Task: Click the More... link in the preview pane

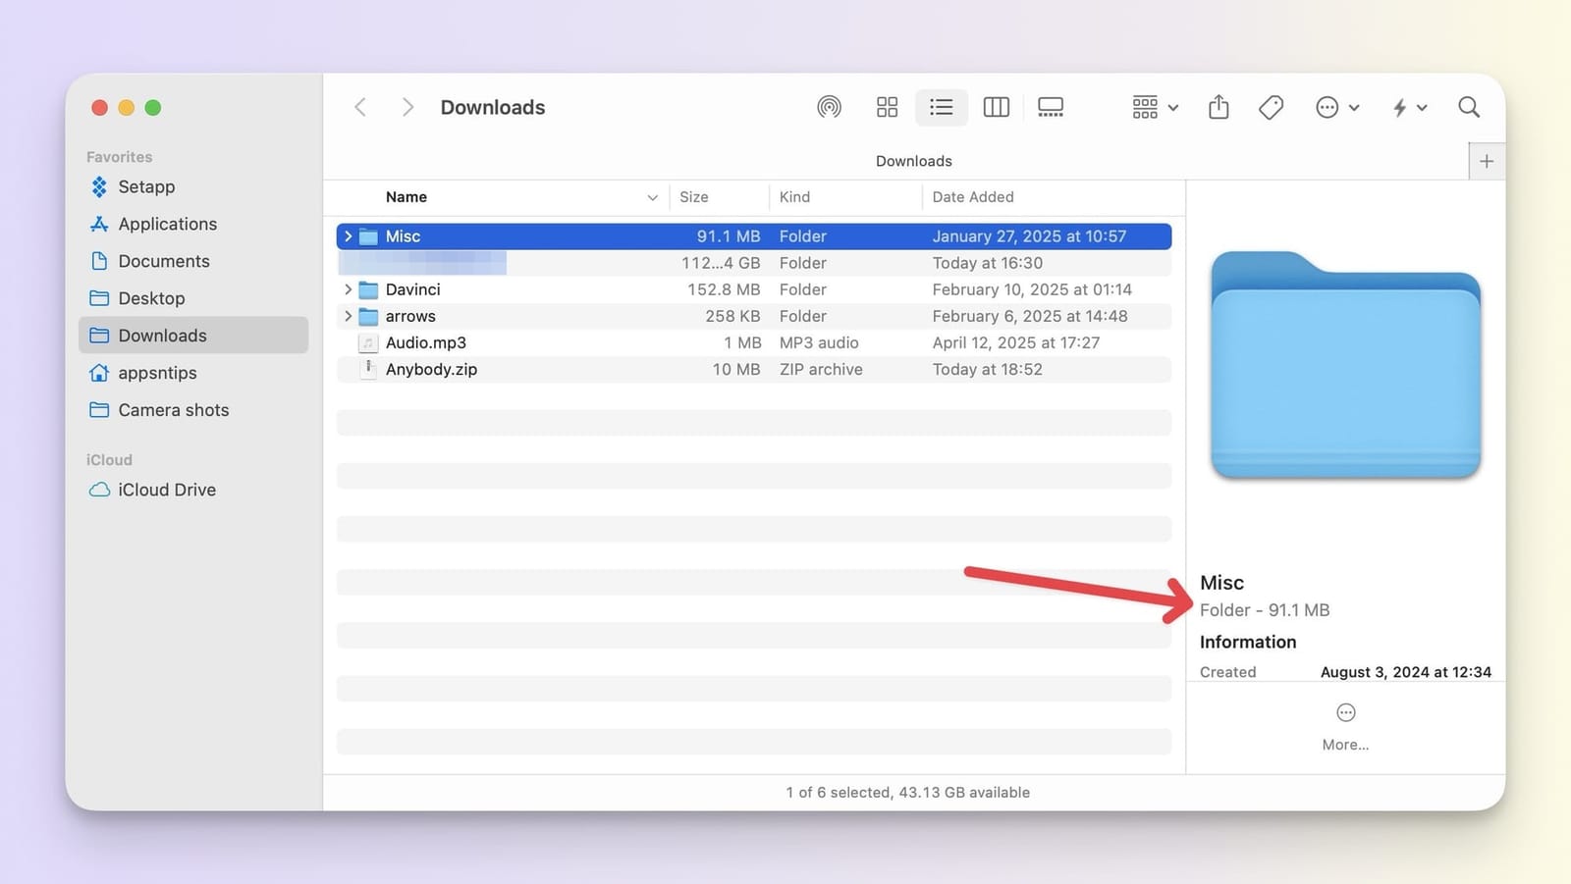Action: [x=1345, y=744]
